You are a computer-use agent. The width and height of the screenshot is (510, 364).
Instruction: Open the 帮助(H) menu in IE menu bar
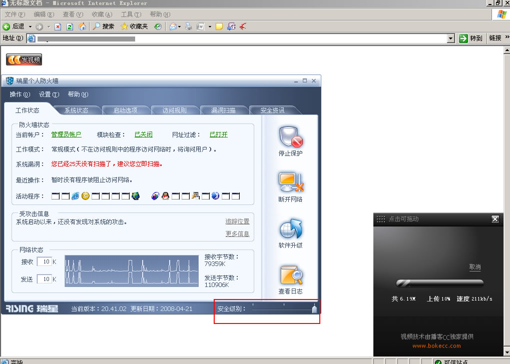[x=160, y=14]
